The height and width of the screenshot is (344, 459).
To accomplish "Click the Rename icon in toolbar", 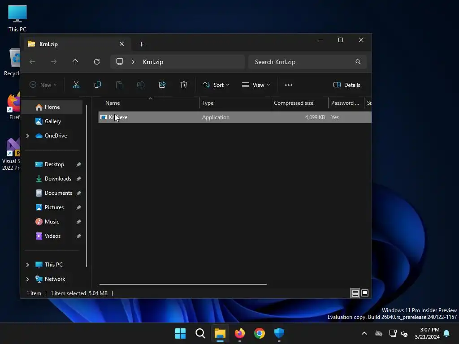I will point(140,85).
